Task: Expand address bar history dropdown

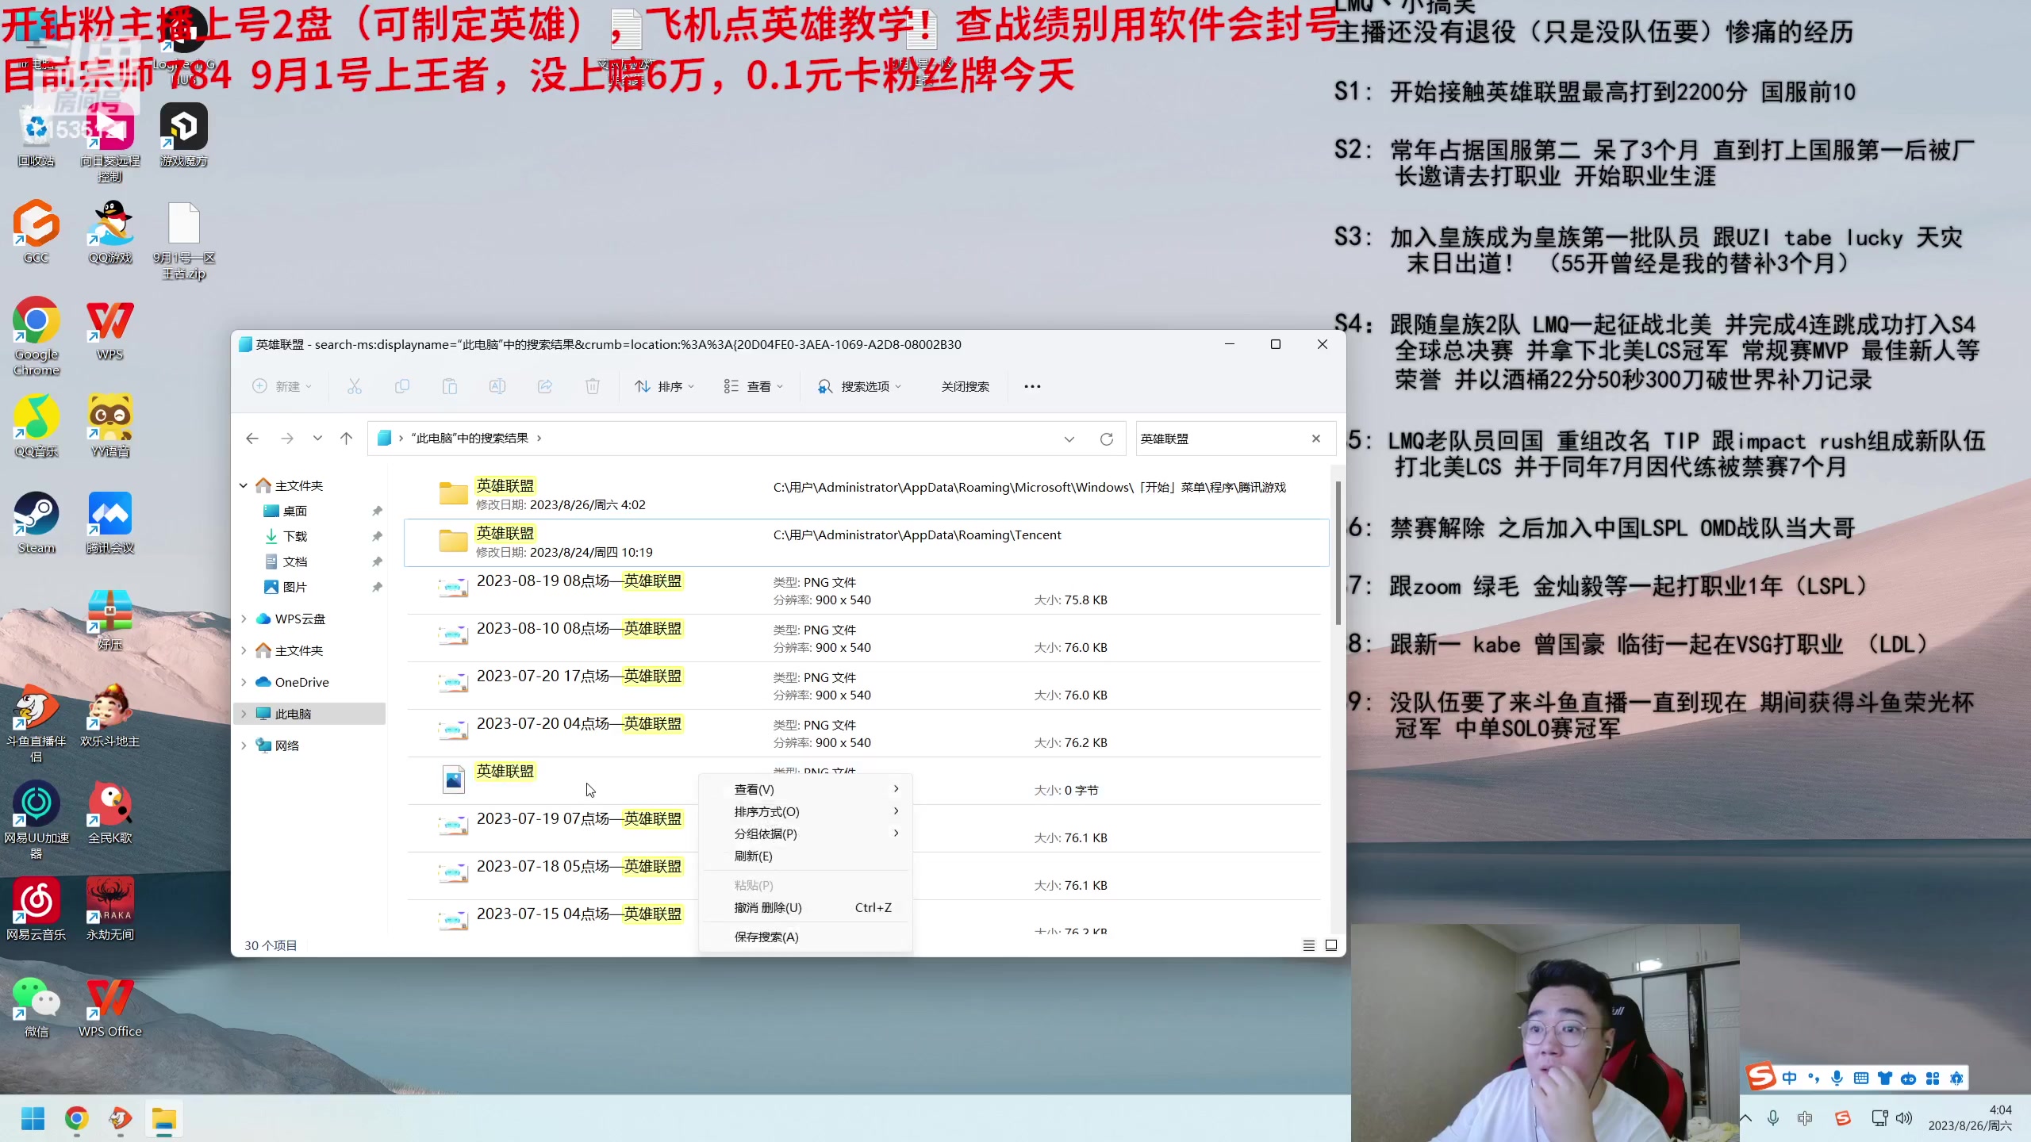Action: pos(1069,439)
